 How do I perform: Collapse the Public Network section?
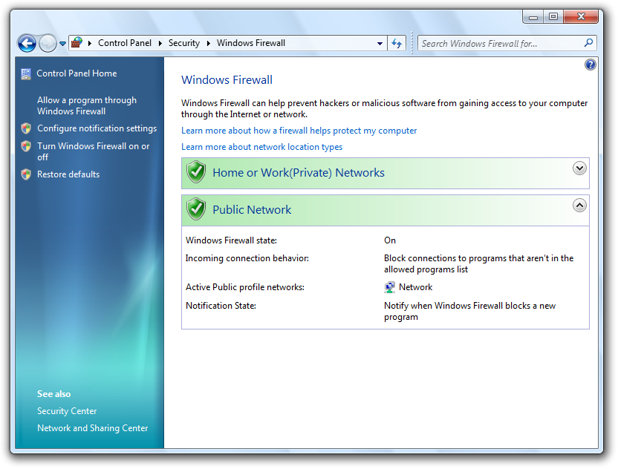tap(579, 205)
